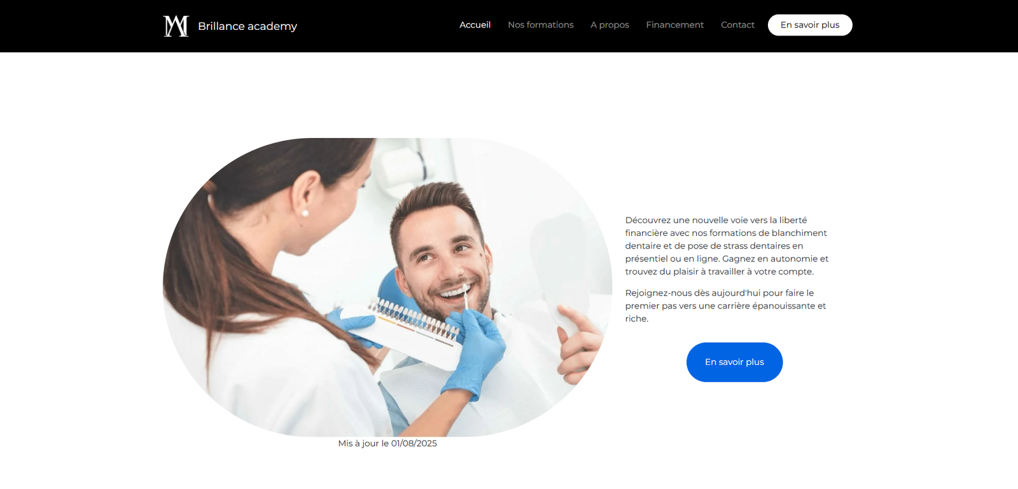Click the blue En savoir plus button
This screenshot has width=1018, height=489.
click(x=734, y=362)
